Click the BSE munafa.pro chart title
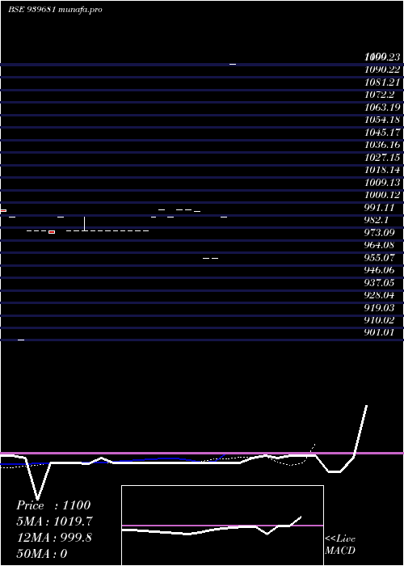Screen dimensions: 404x566 pyautogui.click(x=55, y=10)
